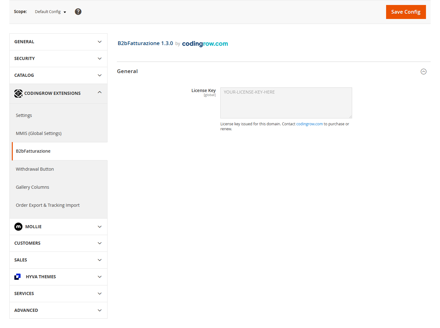
Task: Expand the SALES section chevron
Action: pos(100,260)
